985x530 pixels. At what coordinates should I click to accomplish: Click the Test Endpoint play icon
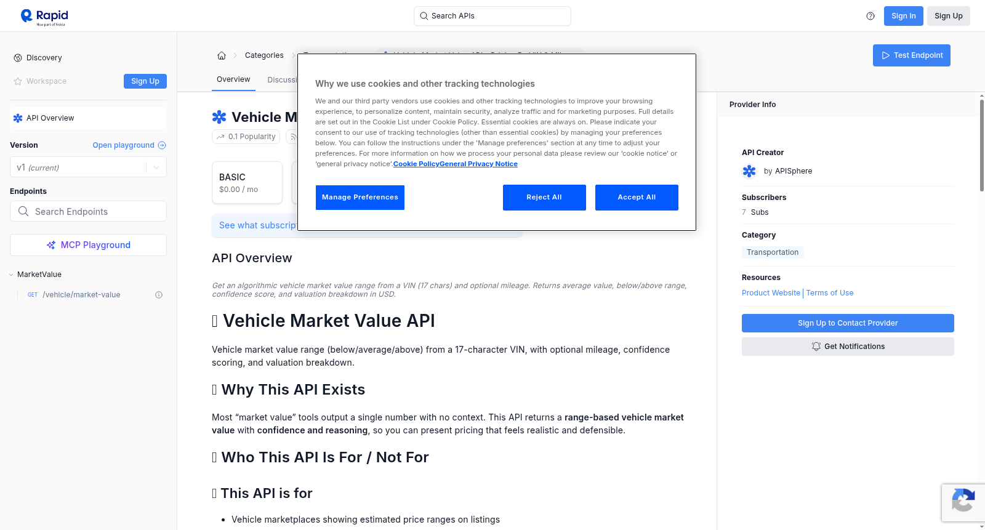886,55
